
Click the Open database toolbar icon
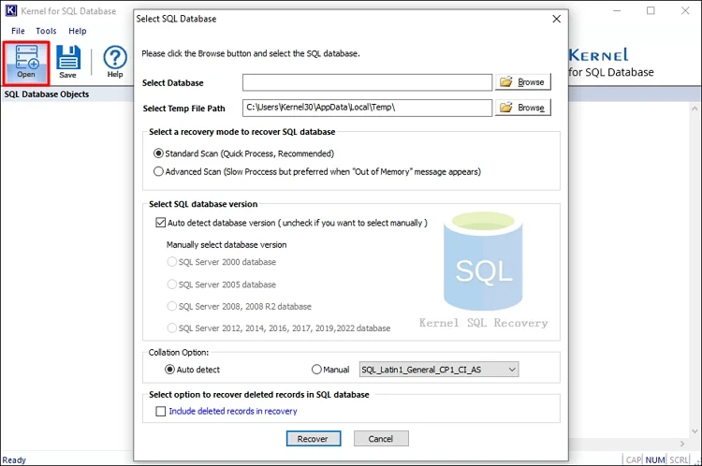[x=26, y=63]
